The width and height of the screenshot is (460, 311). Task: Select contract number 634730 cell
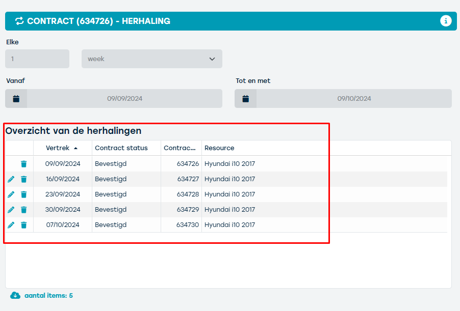(x=182, y=224)
